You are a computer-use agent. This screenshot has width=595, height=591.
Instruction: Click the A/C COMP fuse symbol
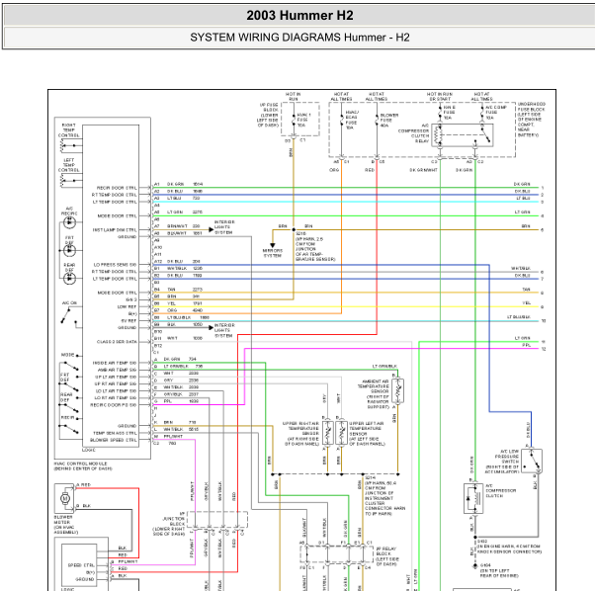point(482,113)
